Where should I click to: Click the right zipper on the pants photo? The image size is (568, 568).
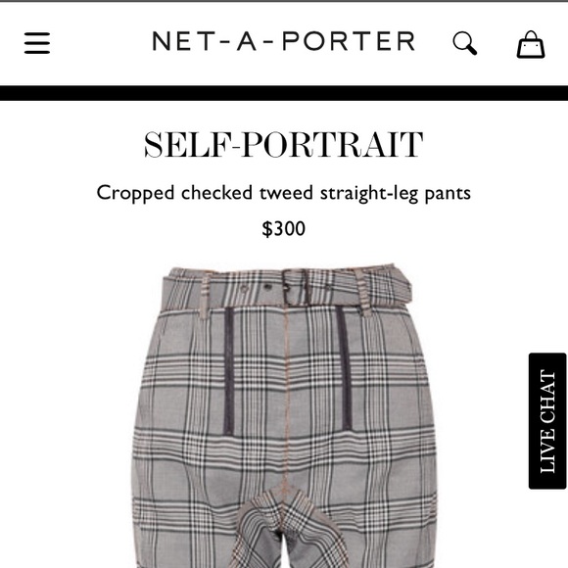pos(344,368)
